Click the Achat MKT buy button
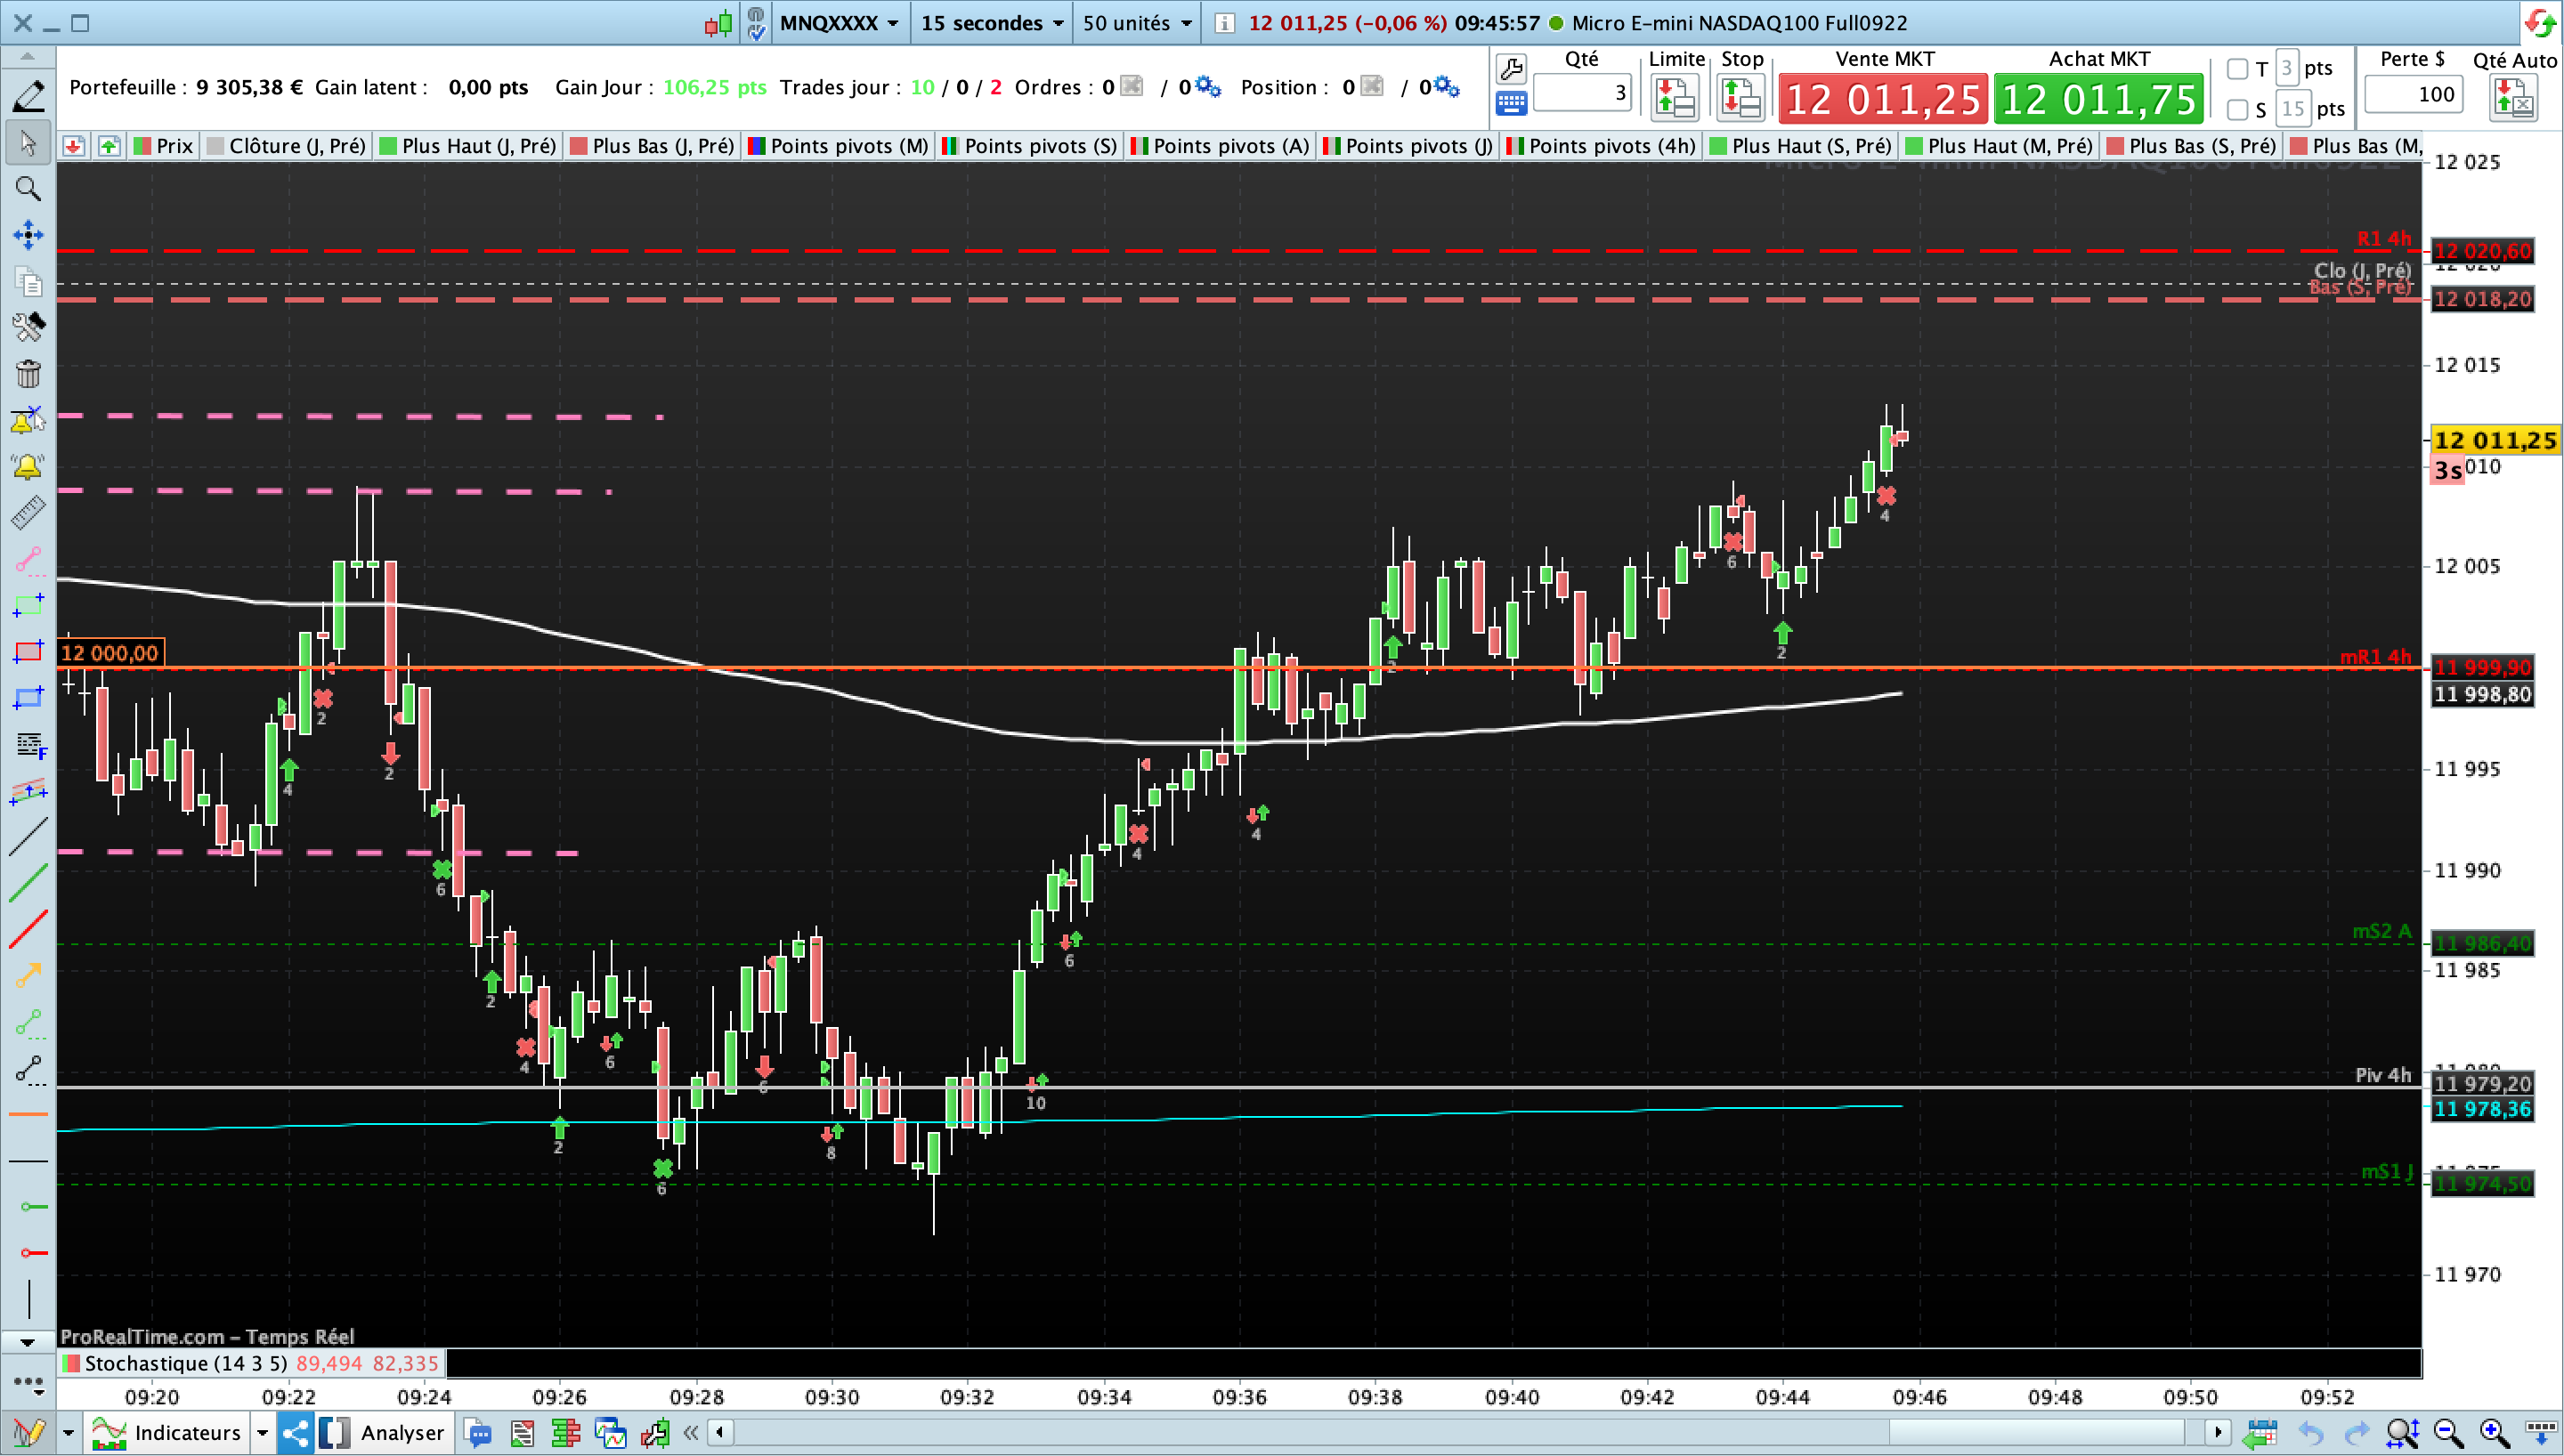This screenshot has height=1456, width=2564. click(x=2099, y=99)
